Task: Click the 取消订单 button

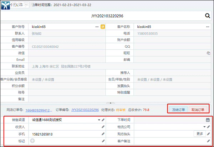Action: pyautogui.click(x=198, y=110)
